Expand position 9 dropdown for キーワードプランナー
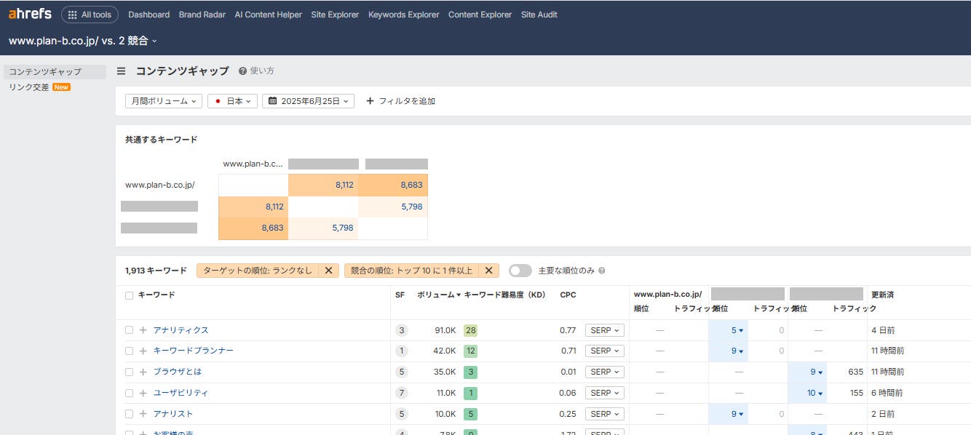The width and height of the screenshot is (971, 435). click(x=737, y=351)
